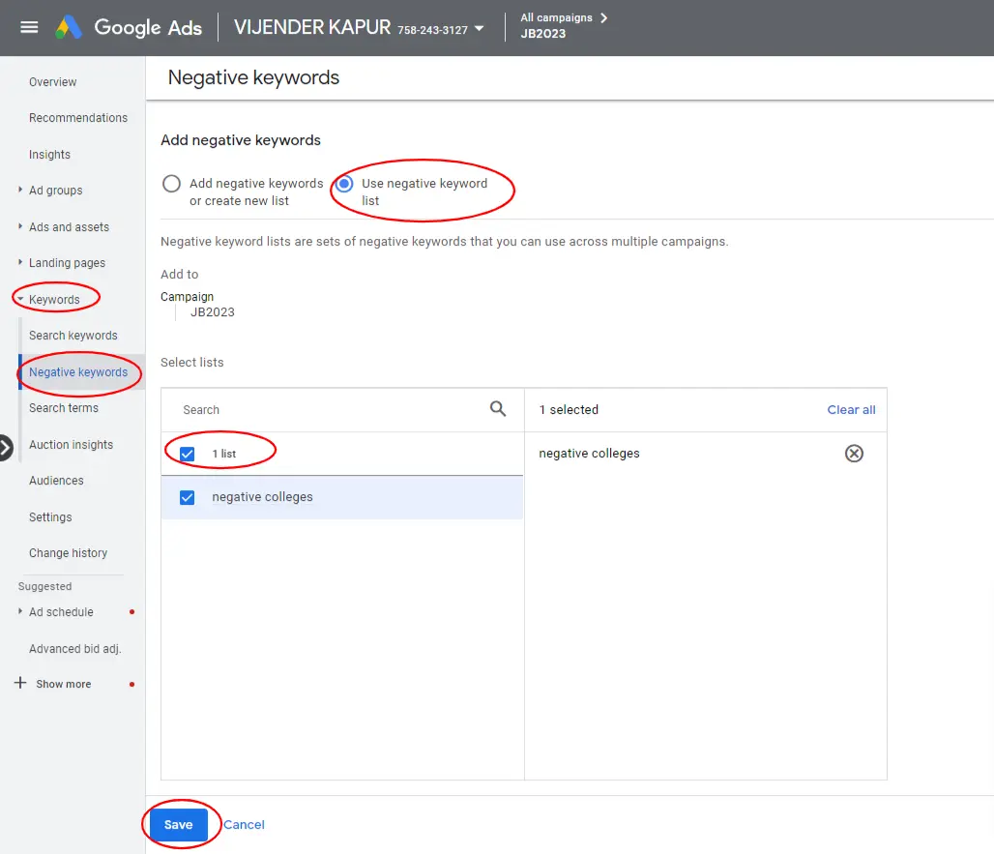
Task: Uncheck the negative colleges checkbox
Action: tap(187, 498)
